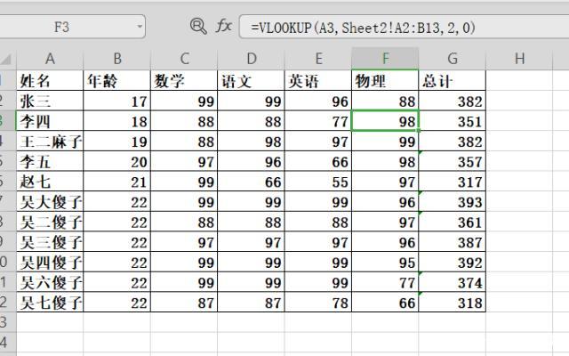Click Chinese score 66 for 赵七
Screen dimensions: 569x356
pyautogui.click(x=251, y=182)
